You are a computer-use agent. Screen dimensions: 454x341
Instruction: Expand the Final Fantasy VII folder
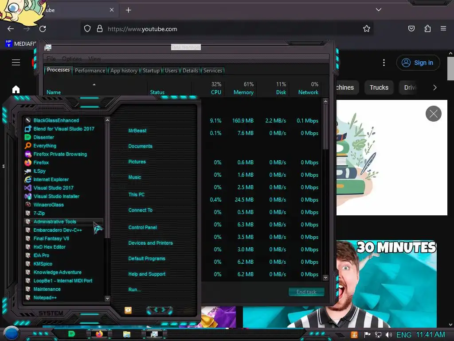point(51,238)
